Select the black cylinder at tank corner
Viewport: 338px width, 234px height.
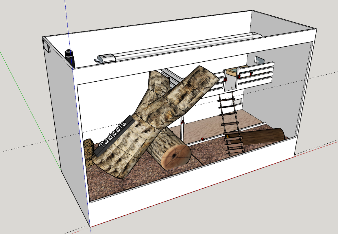click(x=69, y=57)
